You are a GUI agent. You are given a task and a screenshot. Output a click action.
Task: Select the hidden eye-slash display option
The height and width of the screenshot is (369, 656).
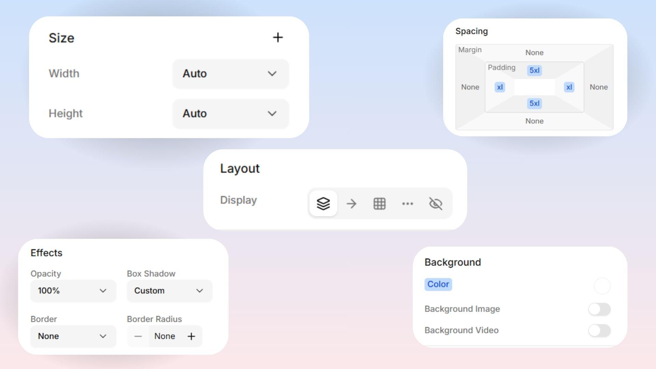436,204
